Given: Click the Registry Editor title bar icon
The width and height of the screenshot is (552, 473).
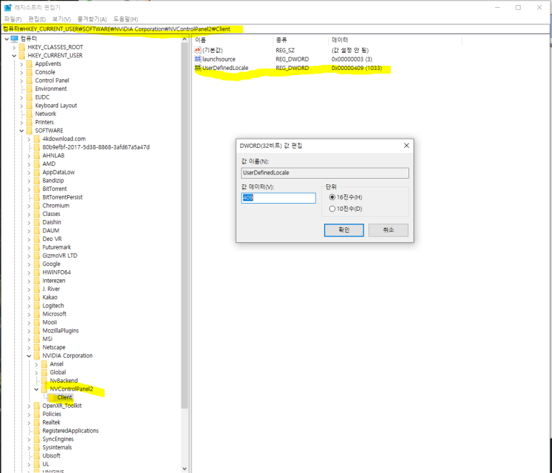Looking at the screenshot, I should [7, 7].
